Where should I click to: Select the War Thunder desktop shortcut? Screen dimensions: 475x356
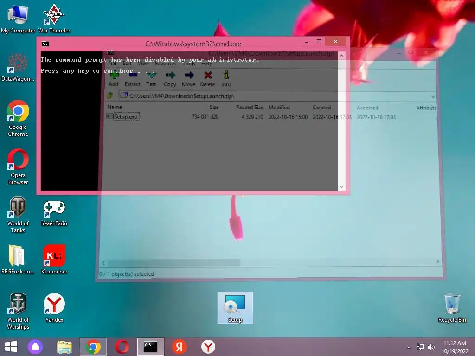pyautogui.click(x=54, y=19)
